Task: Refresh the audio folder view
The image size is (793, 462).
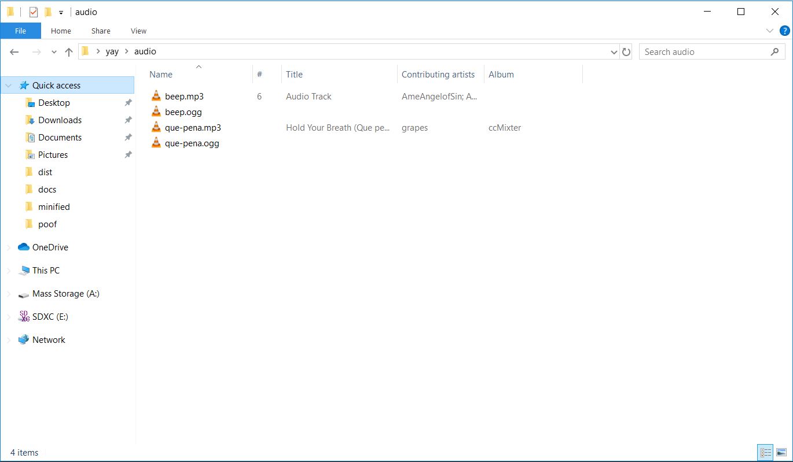Action: [x=626, y=52]
